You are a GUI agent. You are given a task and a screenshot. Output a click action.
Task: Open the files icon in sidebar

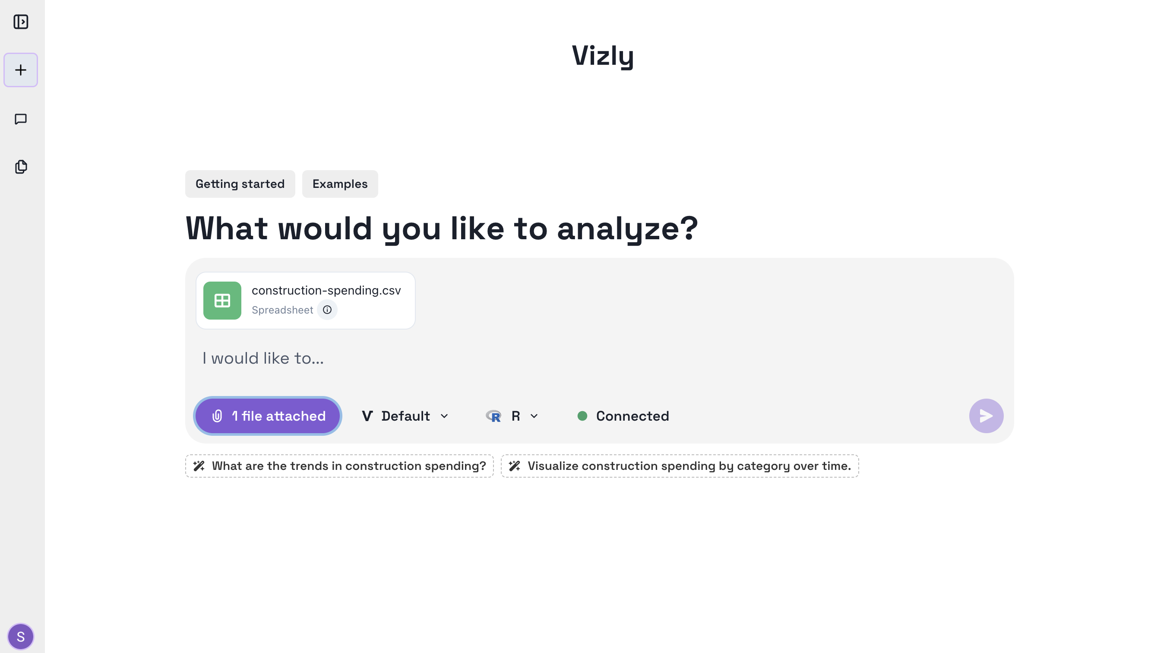[21, 167]
